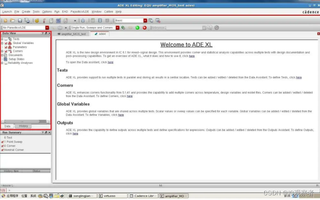Open the Single Run, Sweeps and Corners dropdown
The image size is (320, 200).
(117, 27)
